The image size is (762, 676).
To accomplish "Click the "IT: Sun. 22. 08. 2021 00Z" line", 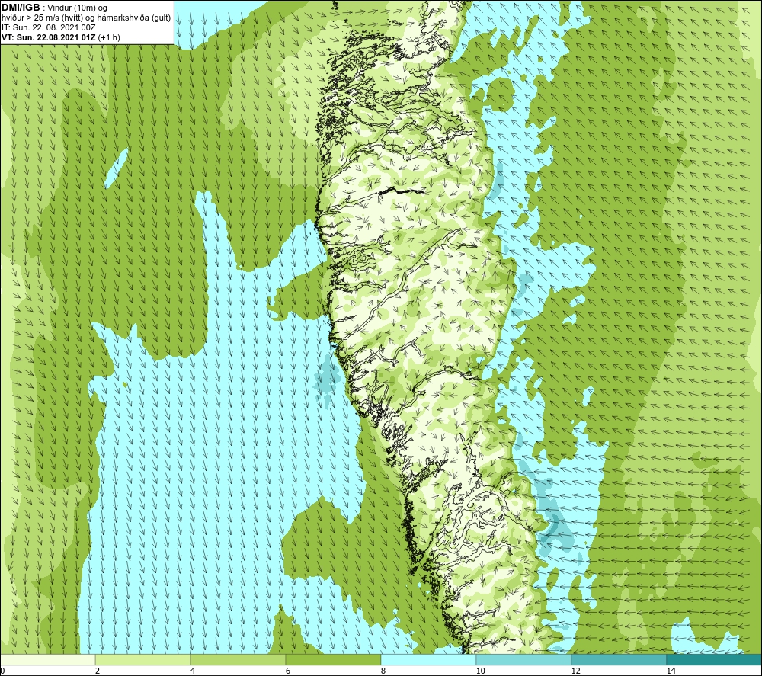I will click(x=49, y=27).
